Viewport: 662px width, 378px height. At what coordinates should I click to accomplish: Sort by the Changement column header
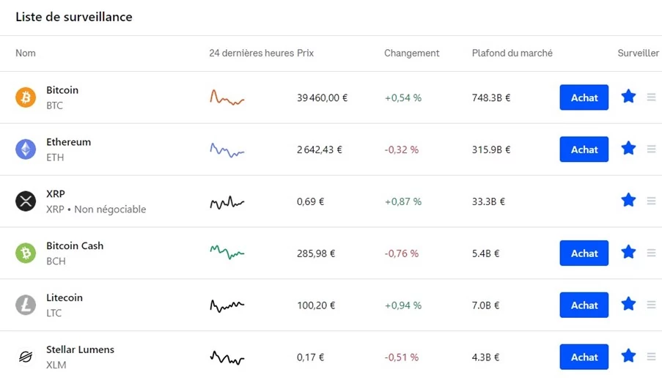[411, 53]
